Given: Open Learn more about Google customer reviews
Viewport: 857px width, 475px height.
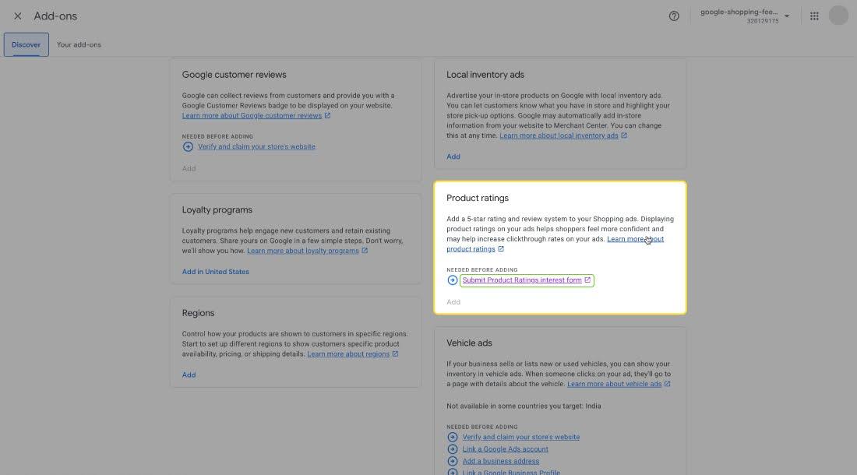Looking at the screenshot, I should coord(252,116).
